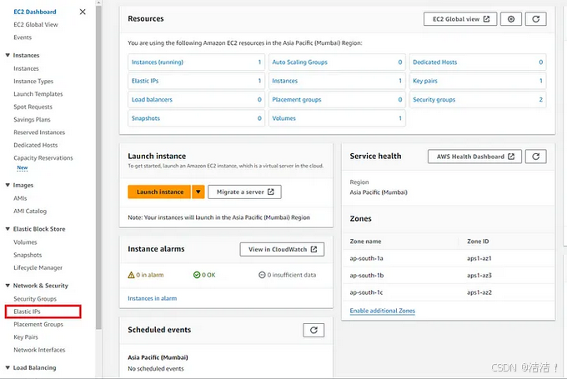Close the EC2 navigation sidebar
The image size is (567, 379).
83,12
